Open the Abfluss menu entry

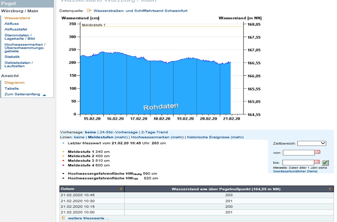click(12, 23)
